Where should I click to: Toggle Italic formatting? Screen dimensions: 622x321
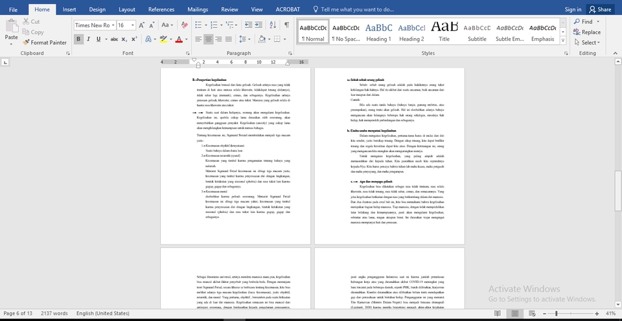click(x=88, y=39)
